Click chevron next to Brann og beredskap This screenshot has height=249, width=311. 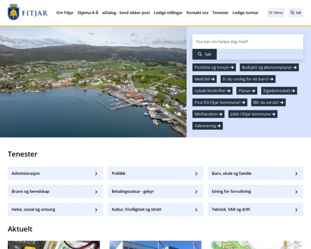[96, 192]
